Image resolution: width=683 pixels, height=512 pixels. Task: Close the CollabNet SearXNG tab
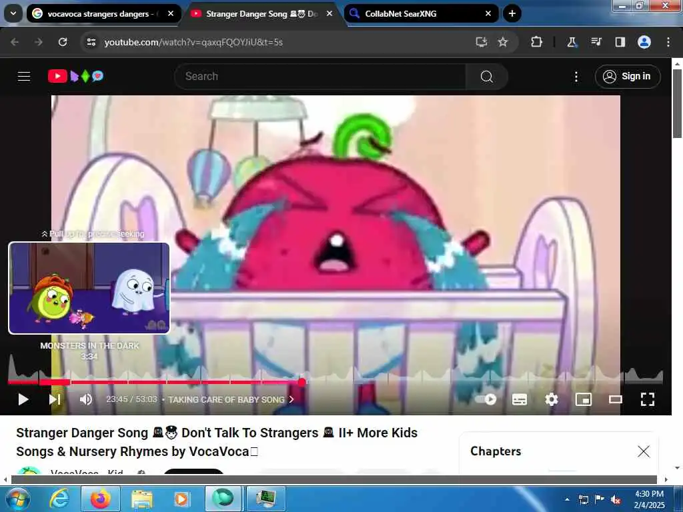coord(488,13)
